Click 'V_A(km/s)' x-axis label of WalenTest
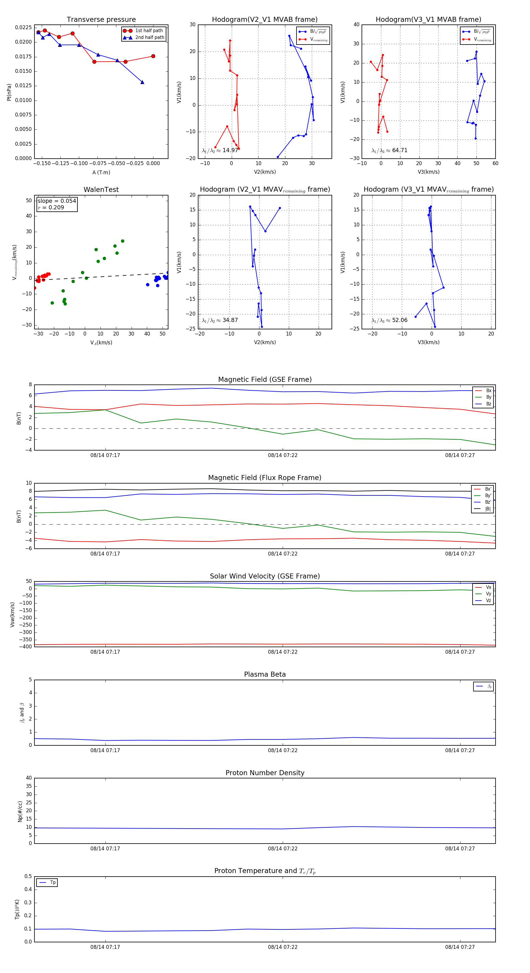 tap(101, 343)
